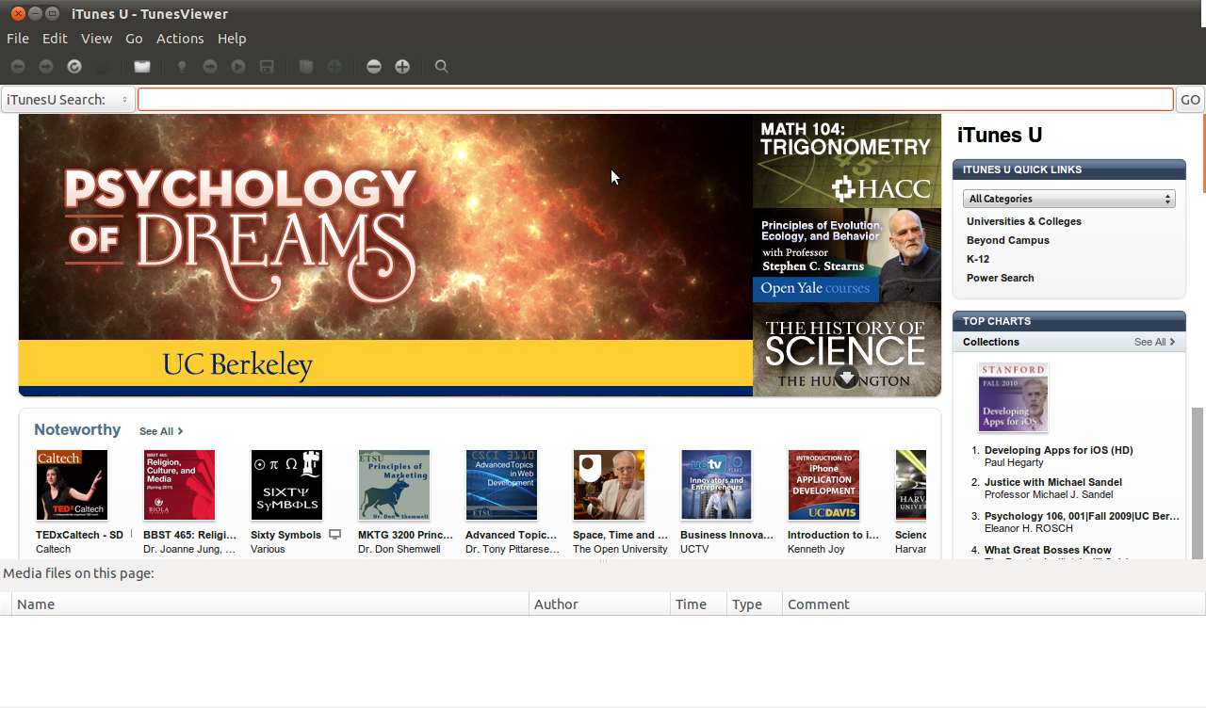Viewport: 1206px width, 708px height.
Task: Click the screen icon beside Sixty Symbols
Action: [334, 535]
